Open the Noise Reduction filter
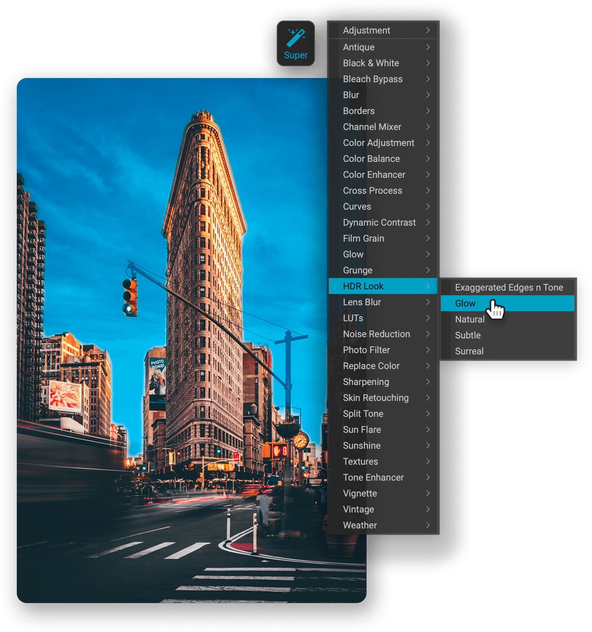592x632 pixels. [x=376, y=334]
